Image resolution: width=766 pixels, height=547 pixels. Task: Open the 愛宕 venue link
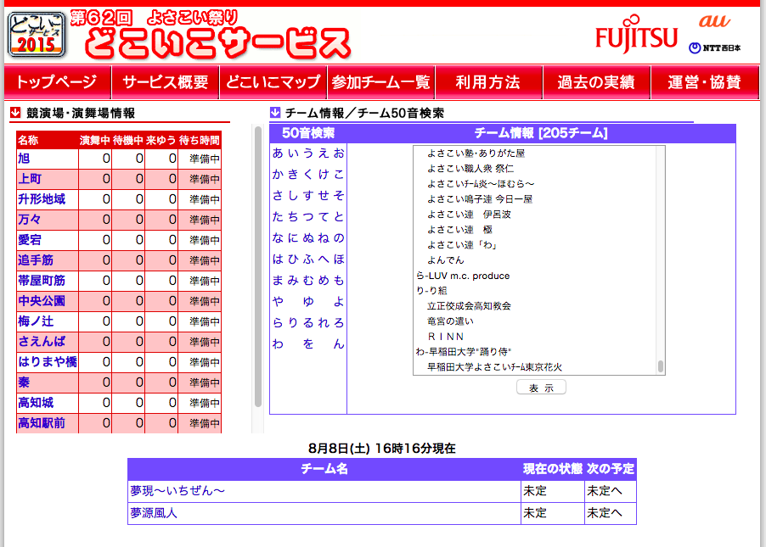point(30,240)
